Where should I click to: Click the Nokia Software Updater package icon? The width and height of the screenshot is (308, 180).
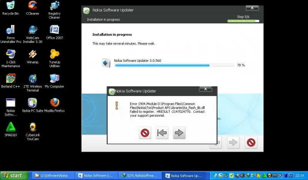(105, 63)
